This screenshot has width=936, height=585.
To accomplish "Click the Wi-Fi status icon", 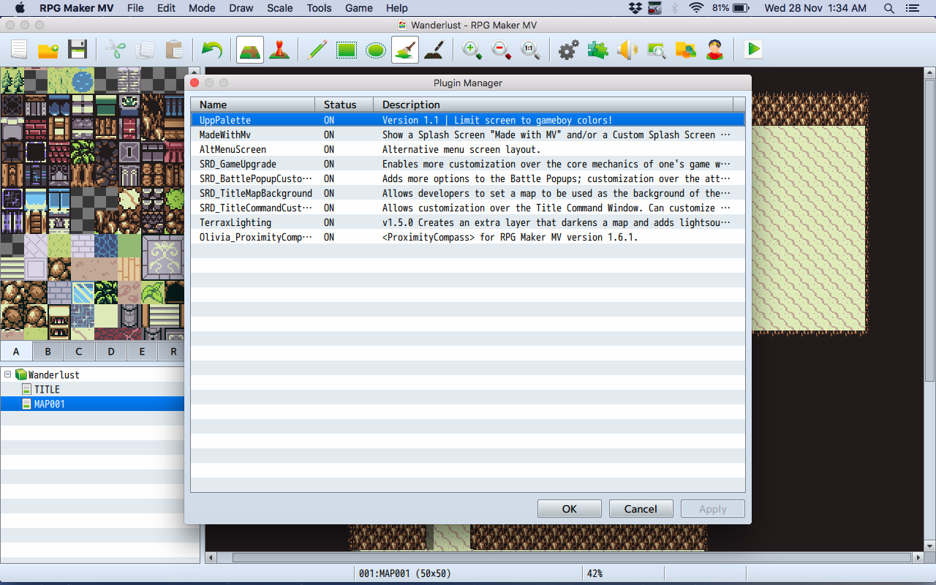I will [x=696, y=8].
